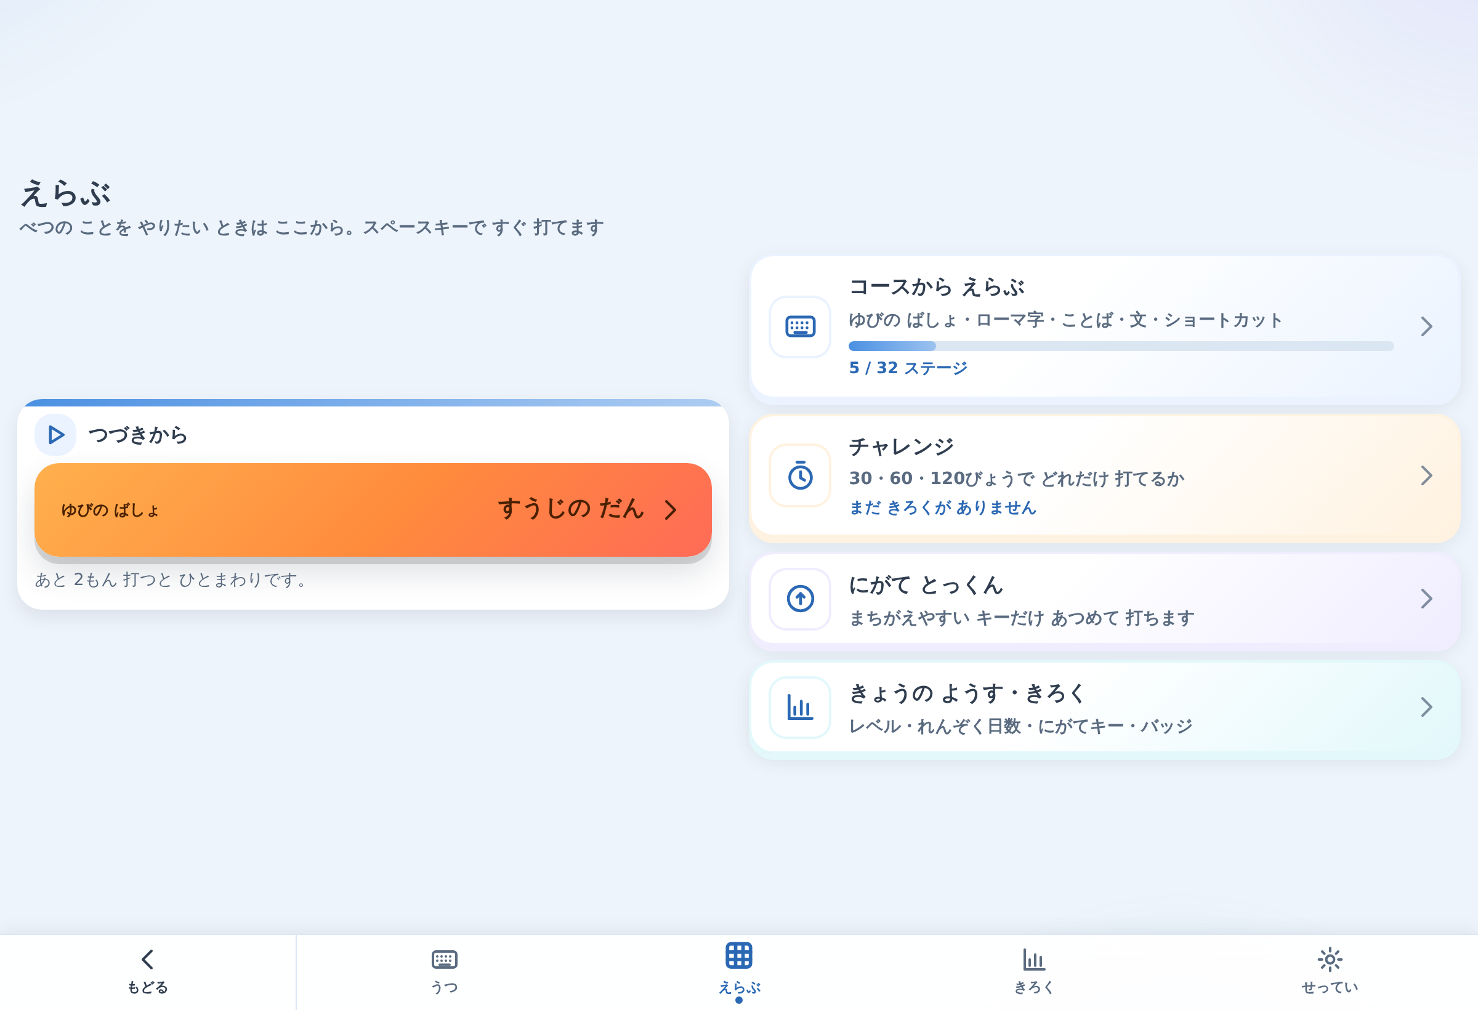
Task: Click the up-arrow circle icon for にがて とっくん
Action: pos(800,599)
